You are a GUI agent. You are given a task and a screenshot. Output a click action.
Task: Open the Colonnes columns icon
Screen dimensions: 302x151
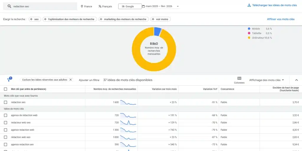point(239,78)
